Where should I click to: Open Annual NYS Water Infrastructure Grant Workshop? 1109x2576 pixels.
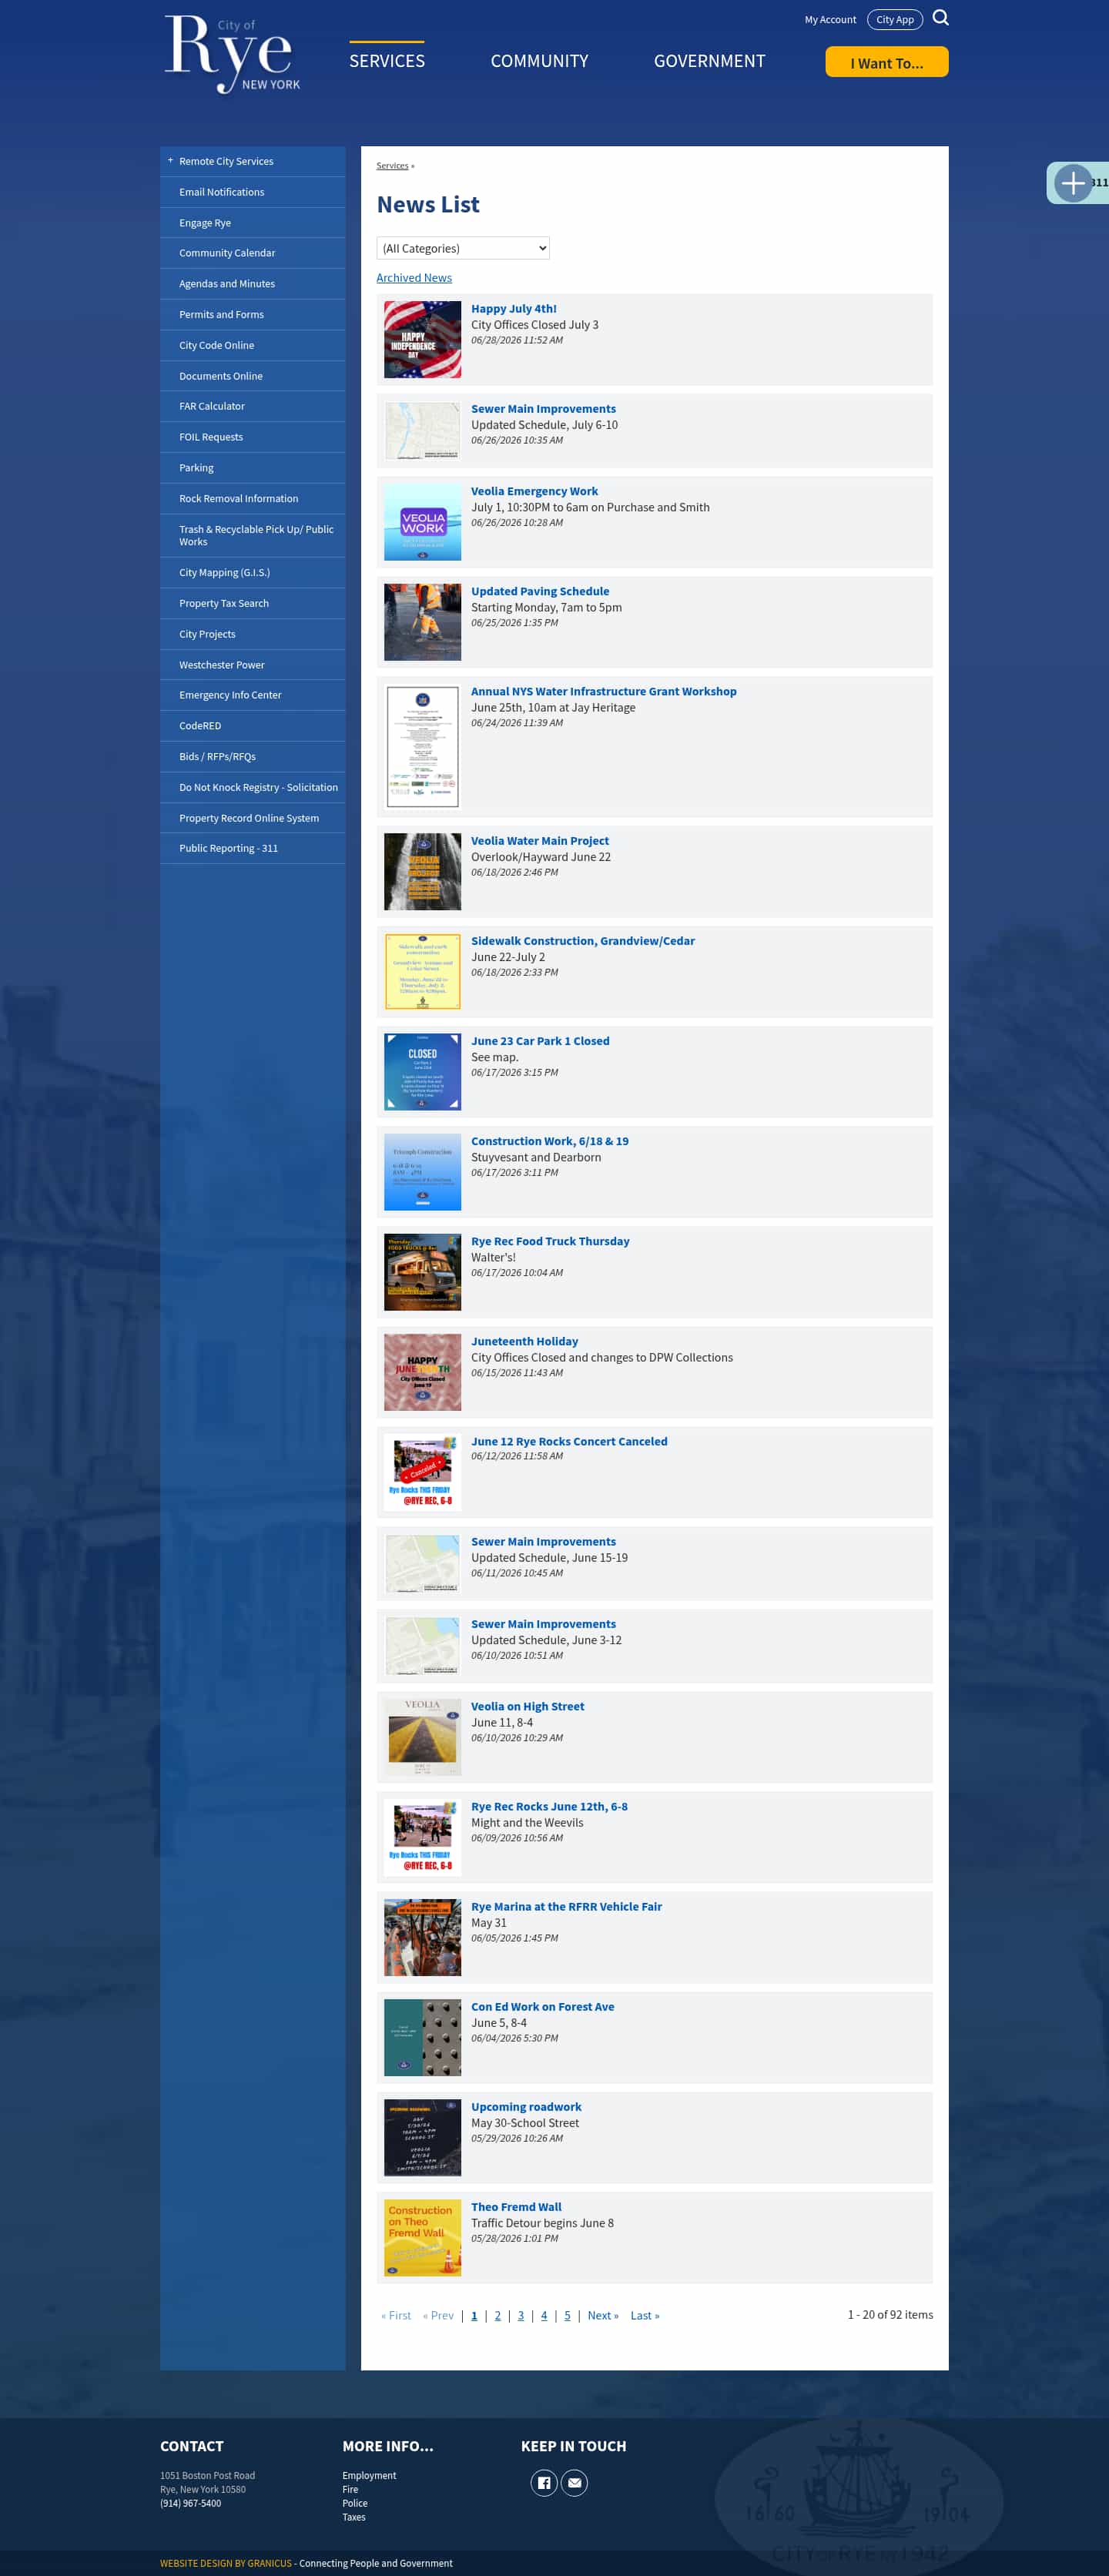coord(604,691)
